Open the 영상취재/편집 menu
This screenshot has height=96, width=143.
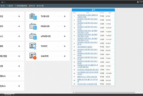21,6
